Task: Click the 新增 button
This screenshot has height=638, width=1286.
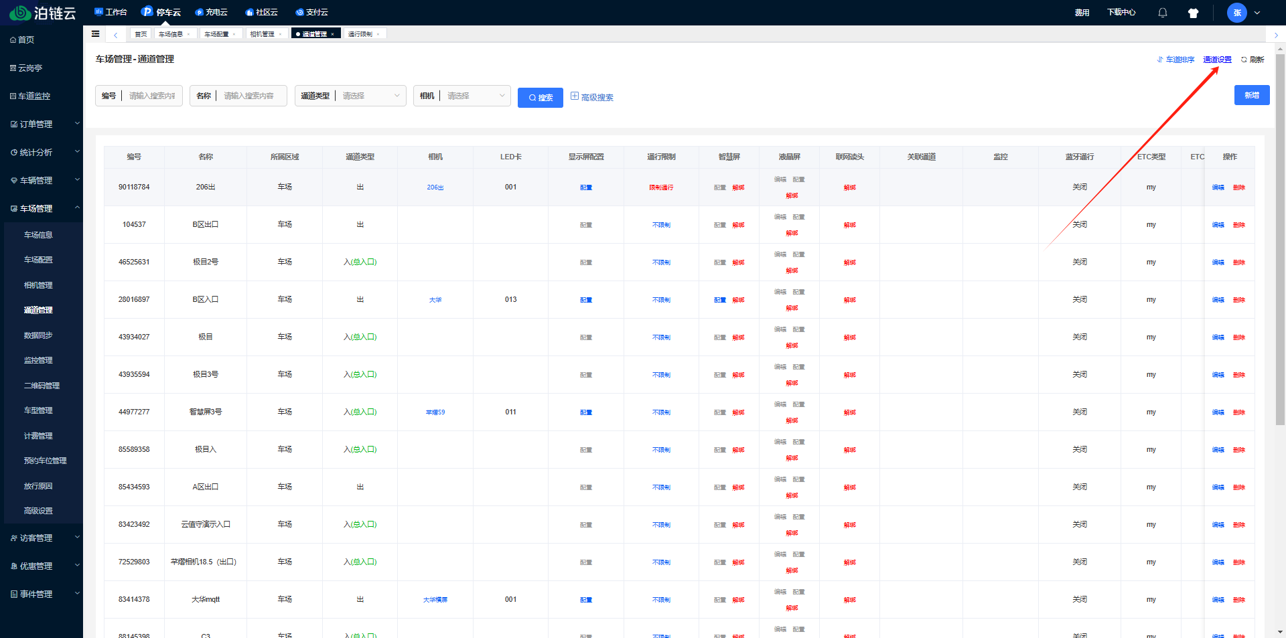Action: 1252,95
